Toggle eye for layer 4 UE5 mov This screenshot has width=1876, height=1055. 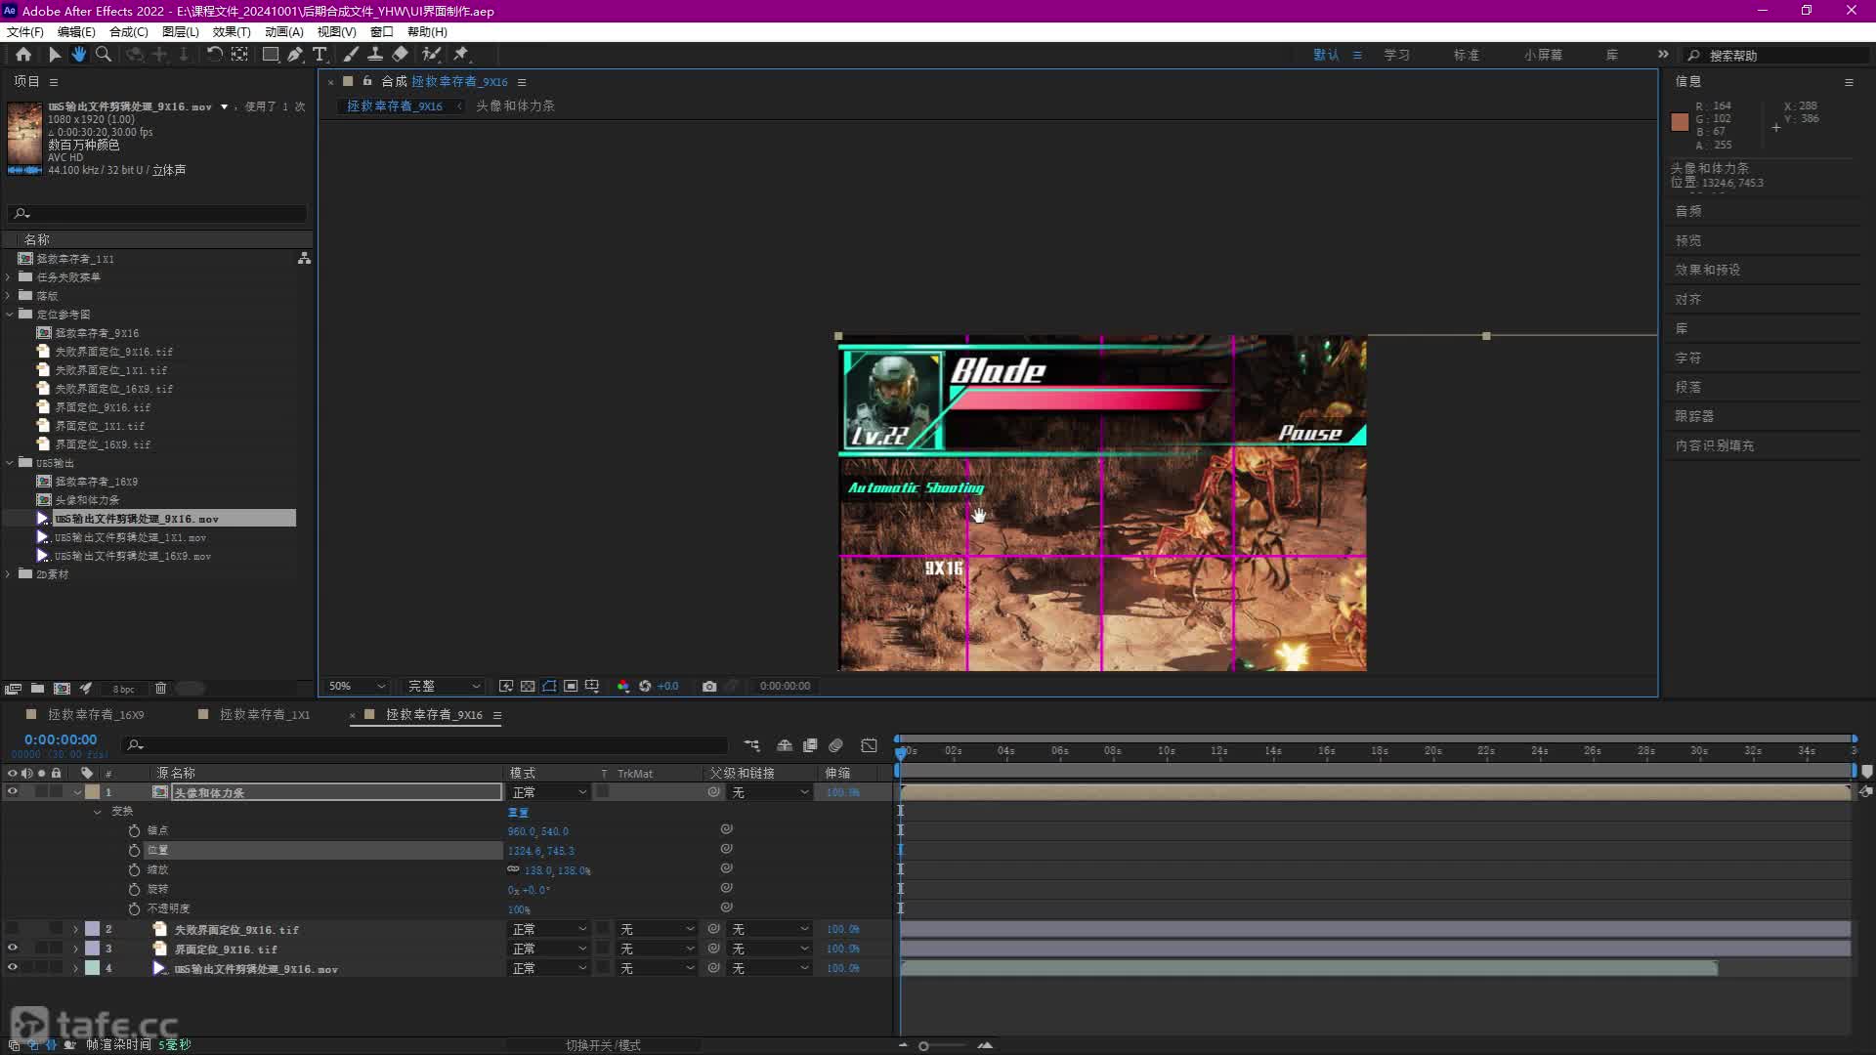point(13,968)
